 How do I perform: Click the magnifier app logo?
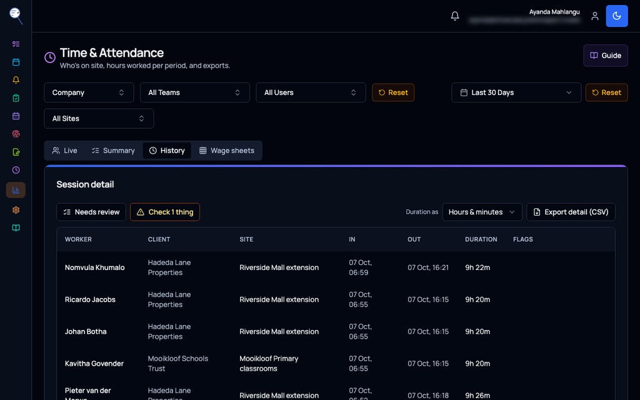coord(16,16)
